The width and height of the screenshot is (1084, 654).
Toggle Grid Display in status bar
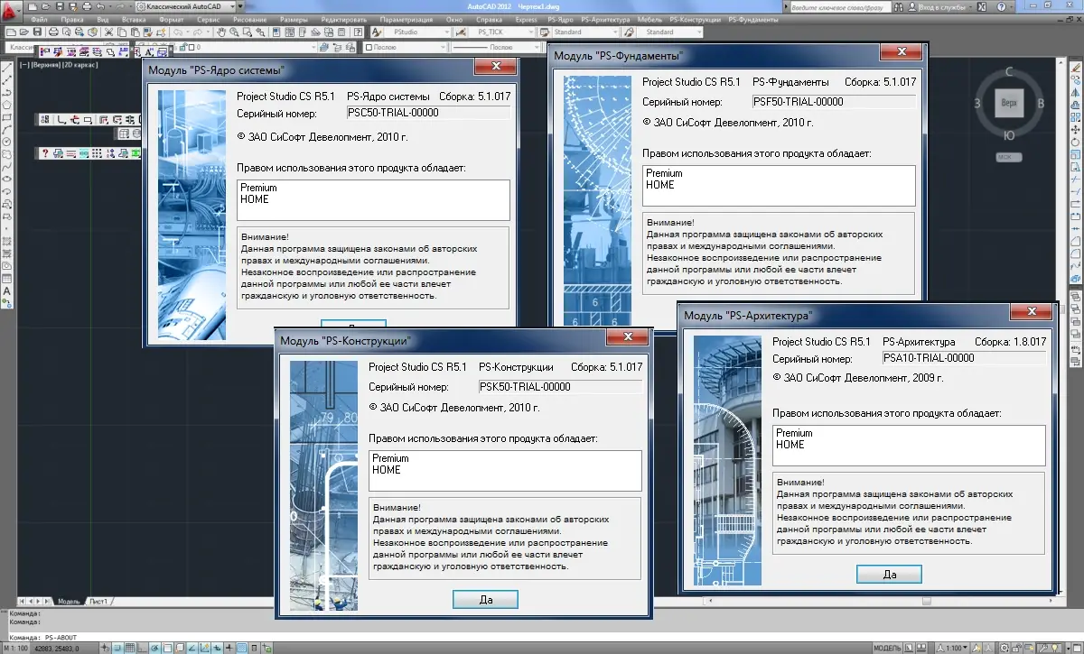click(130, 649)
